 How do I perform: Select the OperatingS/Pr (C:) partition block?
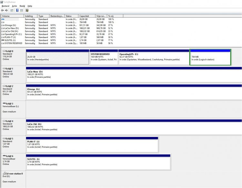point(154,58)
